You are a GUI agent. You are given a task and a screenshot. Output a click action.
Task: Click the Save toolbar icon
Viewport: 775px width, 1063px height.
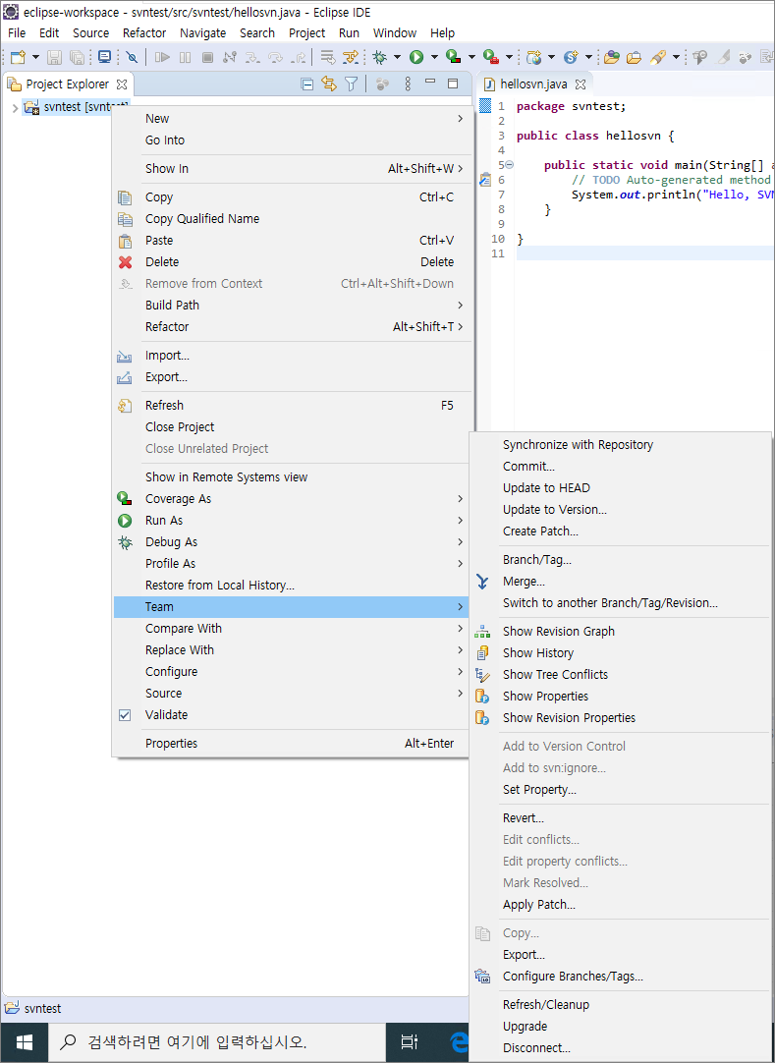click(x=54, y=58)
